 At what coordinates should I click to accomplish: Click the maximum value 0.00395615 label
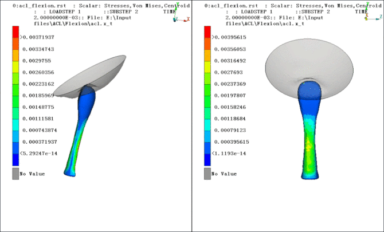coord(230,37)
